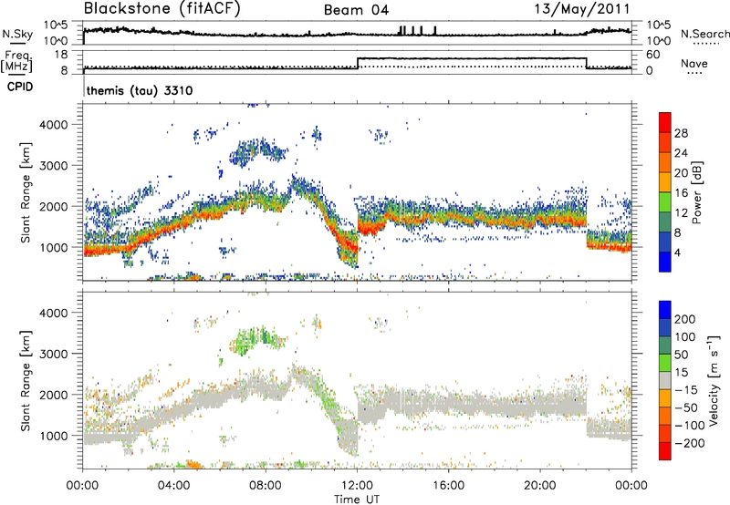The width and height of the screenshot is (730, 505).
Task: Click the 3000 tick on the velocity panel axis
Action: click(54, 354)
